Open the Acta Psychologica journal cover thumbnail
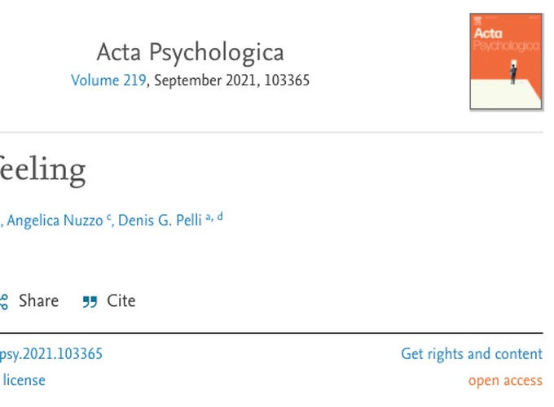The height and width of the screenshot is (407, 554). tap(506, 62)
